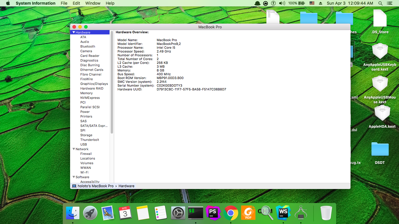Select AppleHDA.kext on the desktop
The height and width of the screenshot is (224, 399).
pos(382,117)
